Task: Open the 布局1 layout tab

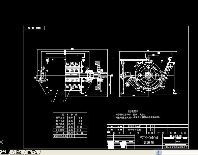Action: pos(17,152)
